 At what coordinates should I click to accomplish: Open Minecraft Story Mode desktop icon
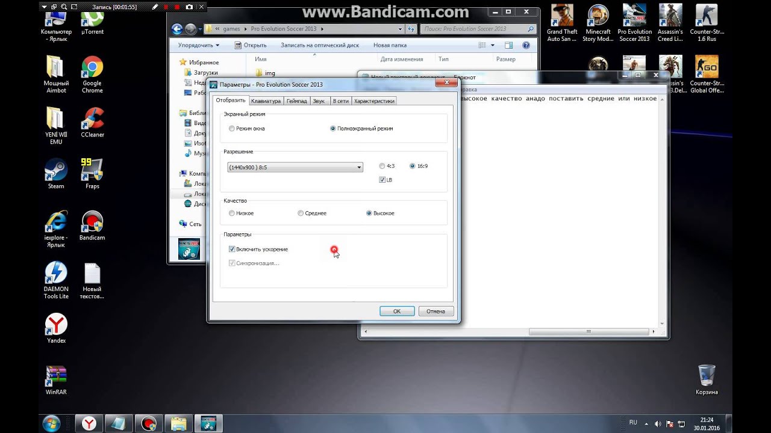(598, 23)
